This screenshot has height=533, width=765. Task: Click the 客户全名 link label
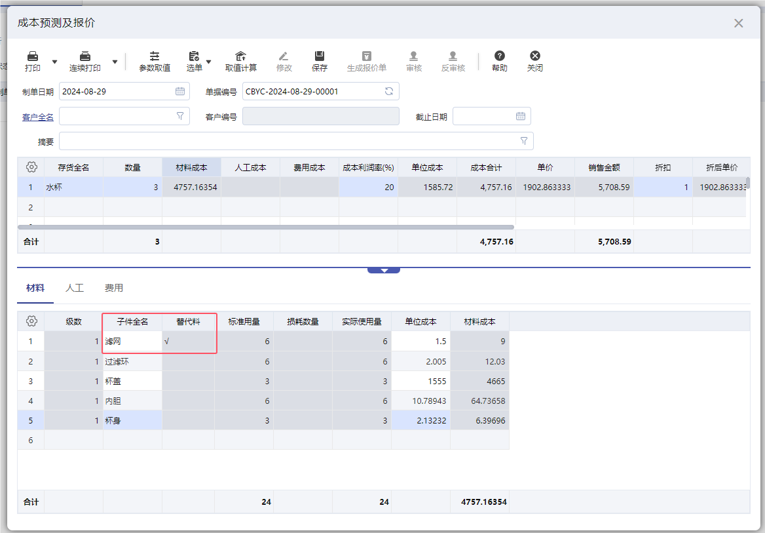pyautogui.click(x=38, y=117)
